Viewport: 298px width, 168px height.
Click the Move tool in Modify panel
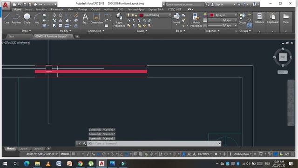coord(54,15)
